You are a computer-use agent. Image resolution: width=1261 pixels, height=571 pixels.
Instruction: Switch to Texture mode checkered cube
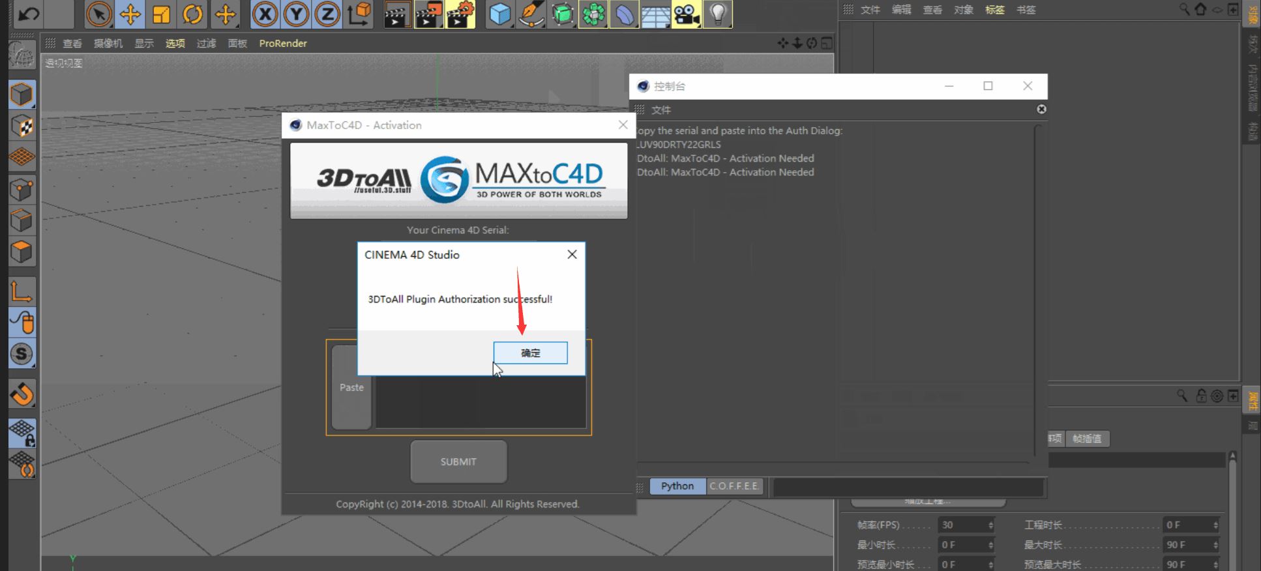tap(22, 126)
